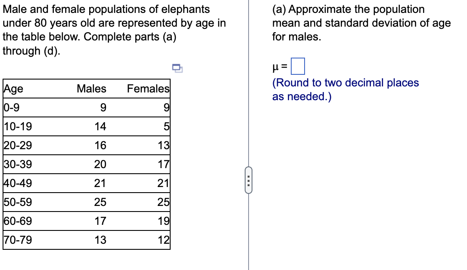The image size is (467, 270).
Task: Click the value 12 for females aged 70-79
Action: tap(164, 239)
